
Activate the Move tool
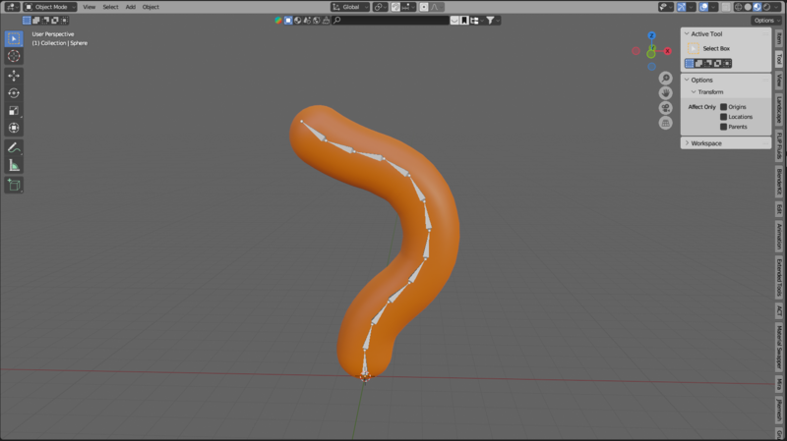[x=14, y=76]
